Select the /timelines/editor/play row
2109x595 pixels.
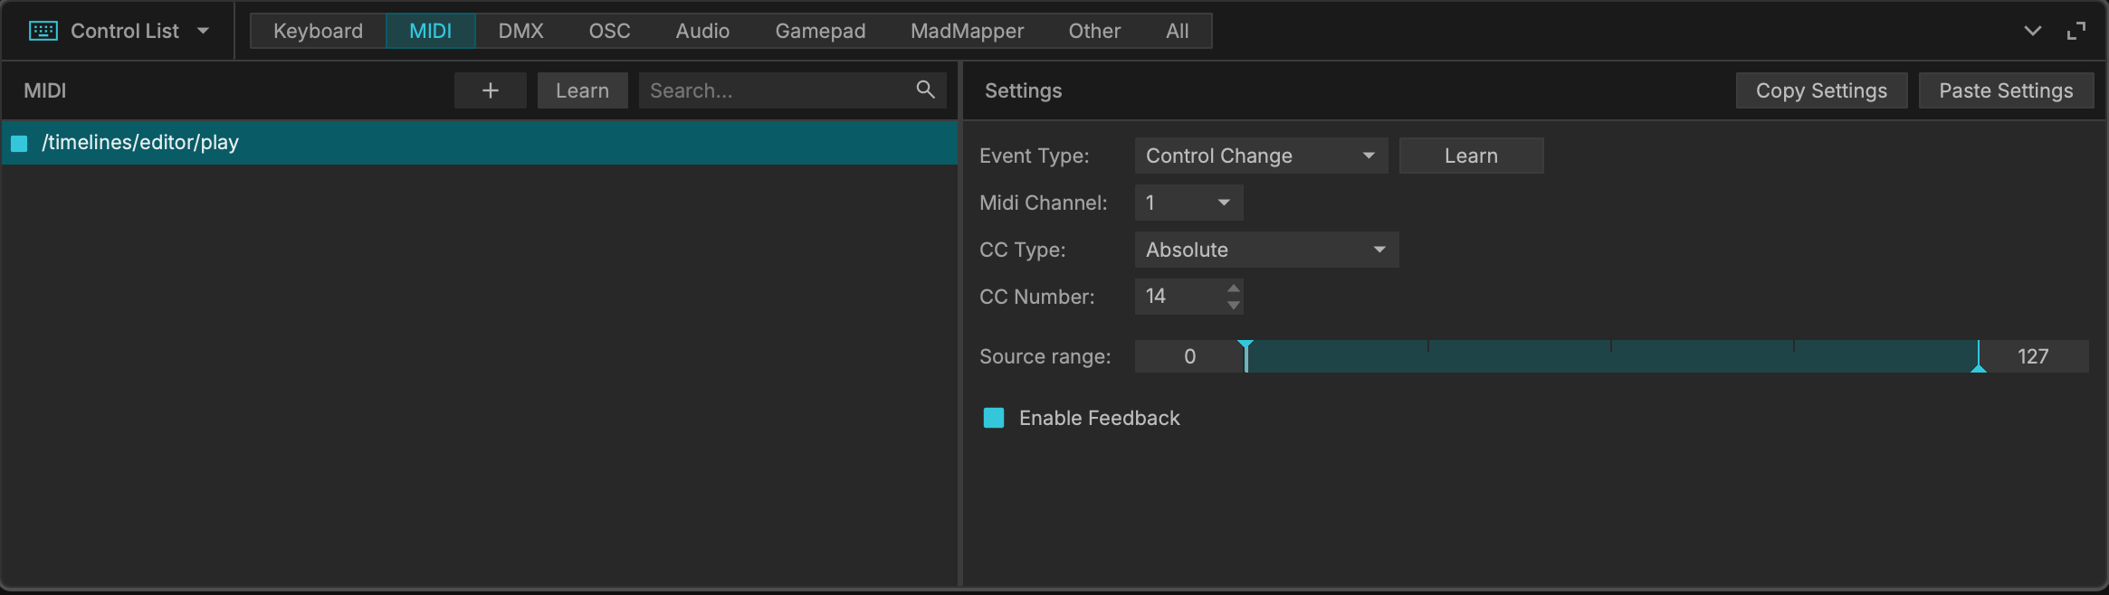pos(479,143)
